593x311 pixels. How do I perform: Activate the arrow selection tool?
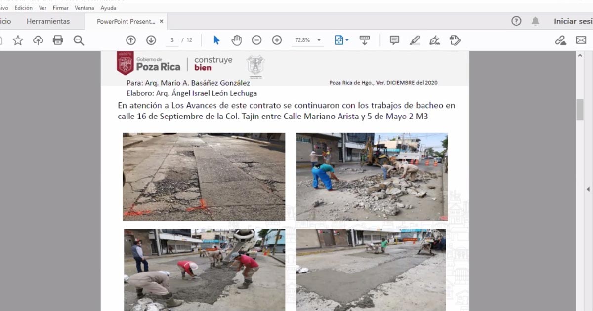[x=216, y=40]
